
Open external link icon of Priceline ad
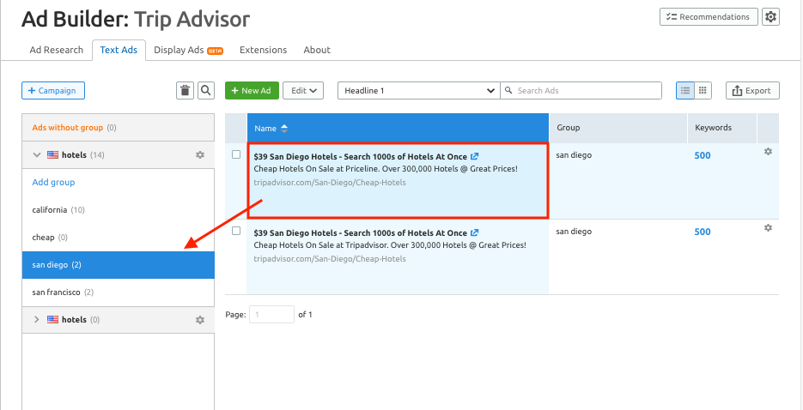click(x=475, y=156)
